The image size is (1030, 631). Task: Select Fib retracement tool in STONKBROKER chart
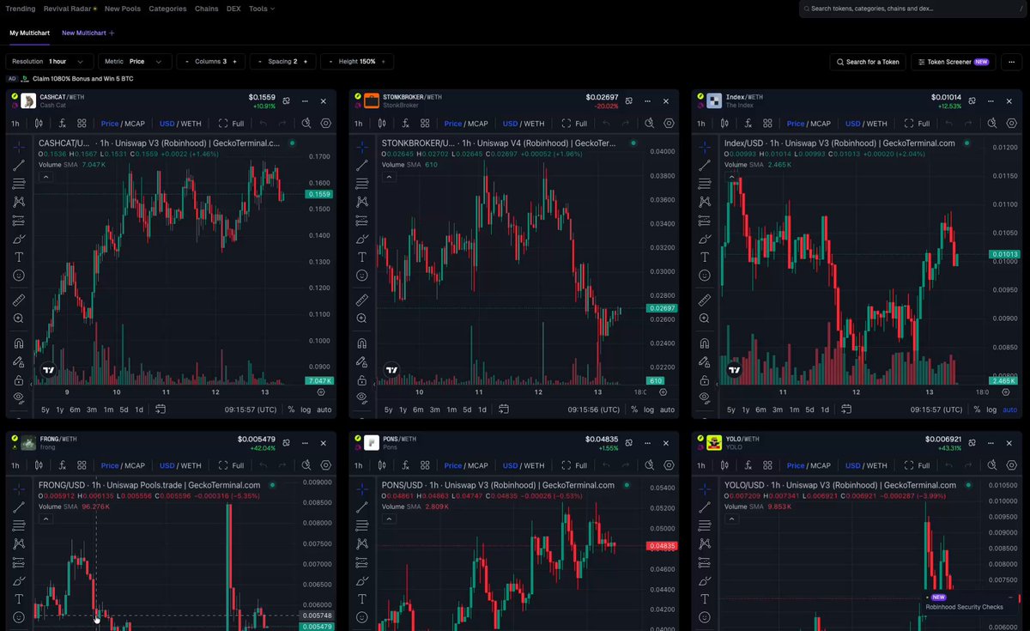[x=362, y=183]
